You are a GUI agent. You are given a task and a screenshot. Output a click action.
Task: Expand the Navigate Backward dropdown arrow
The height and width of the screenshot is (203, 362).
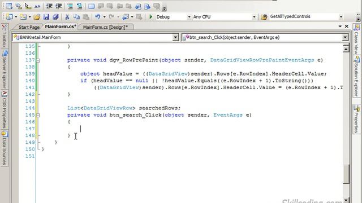pyautogui.click(x=132, y=17)
